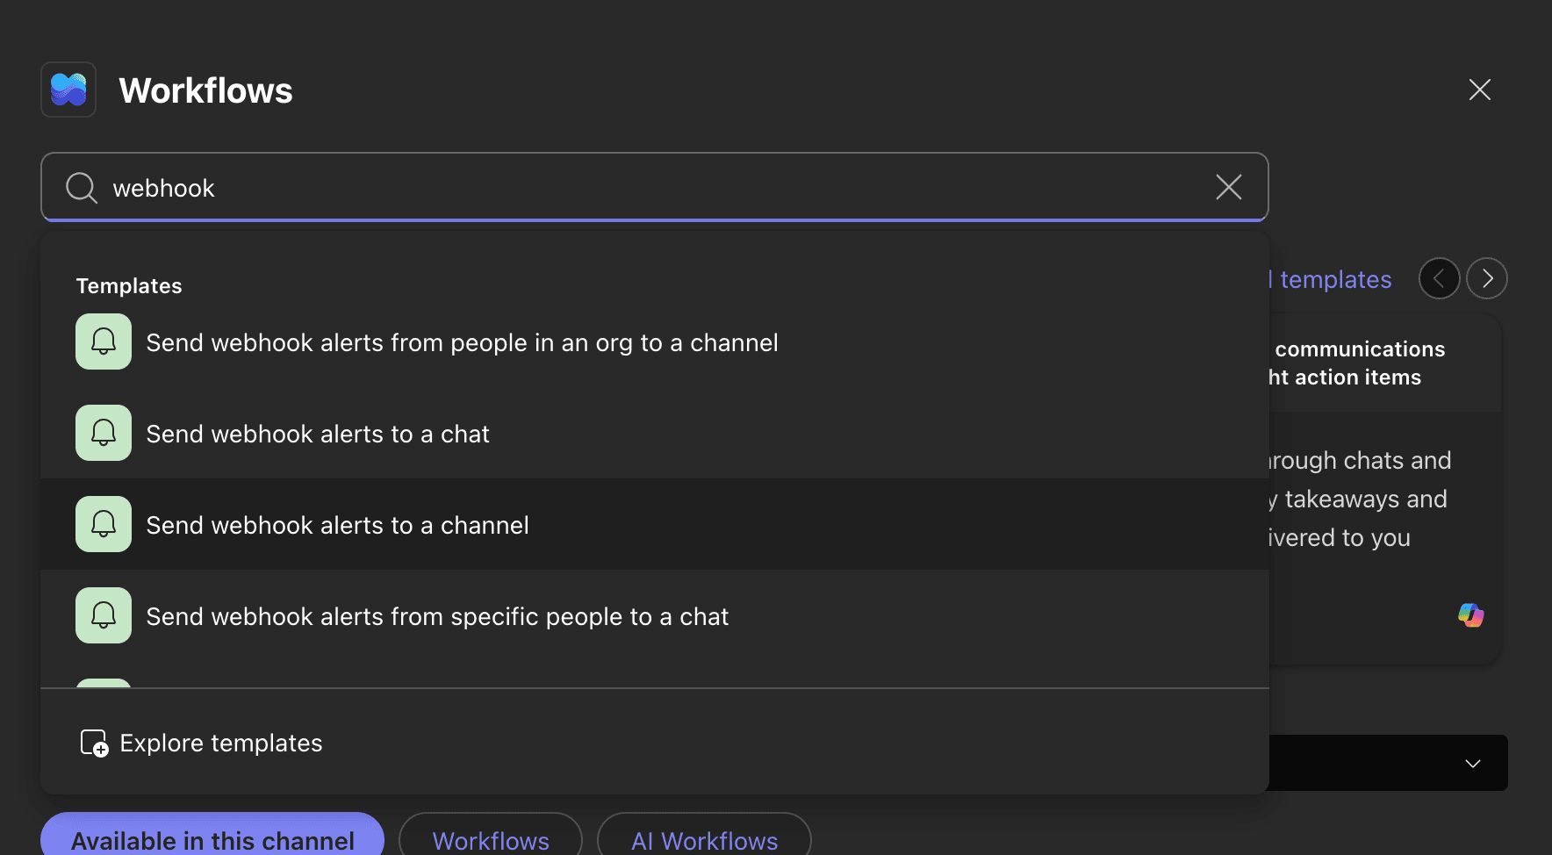Viewport: 1552px width, 855px height.
Task: Switch to the Workflows tab
Action: coord(491,840)
